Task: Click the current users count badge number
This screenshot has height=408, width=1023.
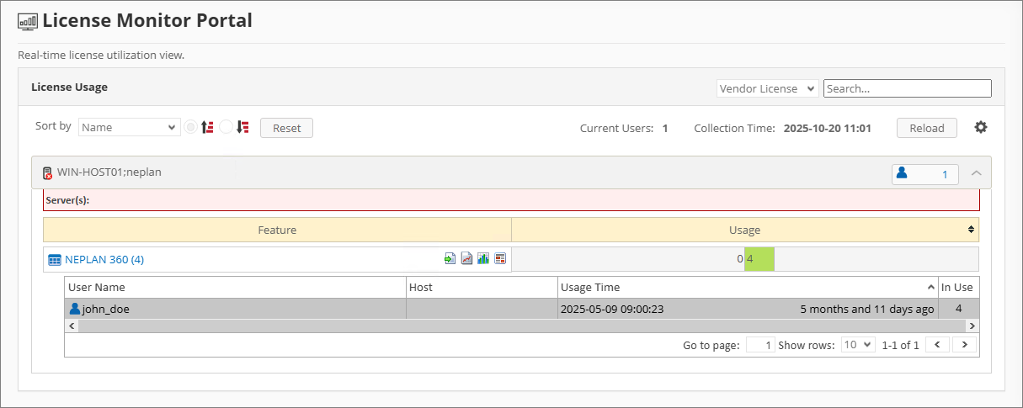Action: (945, 174)
